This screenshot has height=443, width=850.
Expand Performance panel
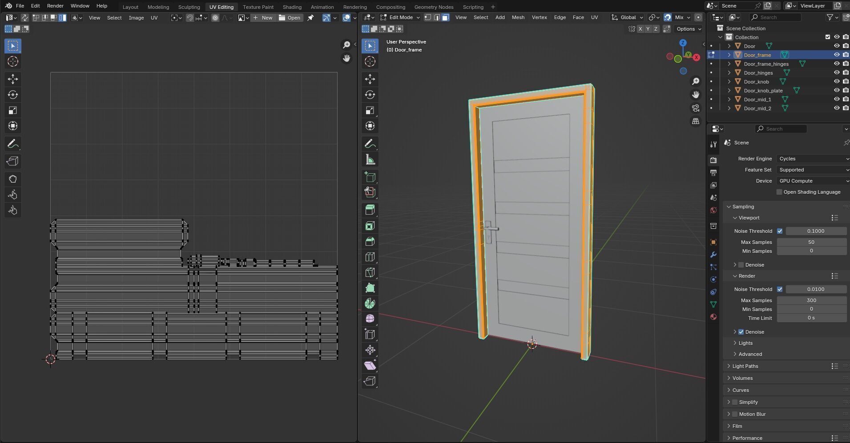click(747, 438)
